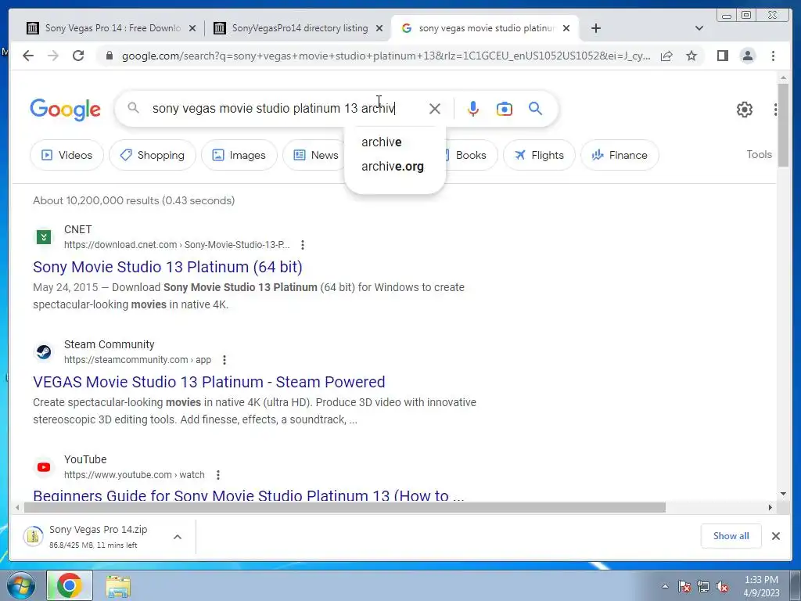This screenshot has width=801, height=601.
Task: Click the vertical scrollbar thumb
Action: tap(783, 124)
